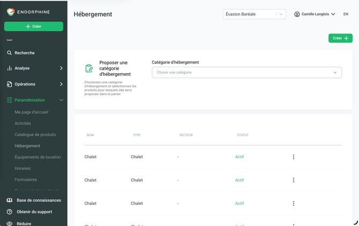Click the clipboard category proposal icon
This screenshot has width=359, height=226.
pyautogui.click(x=89, y=68)
